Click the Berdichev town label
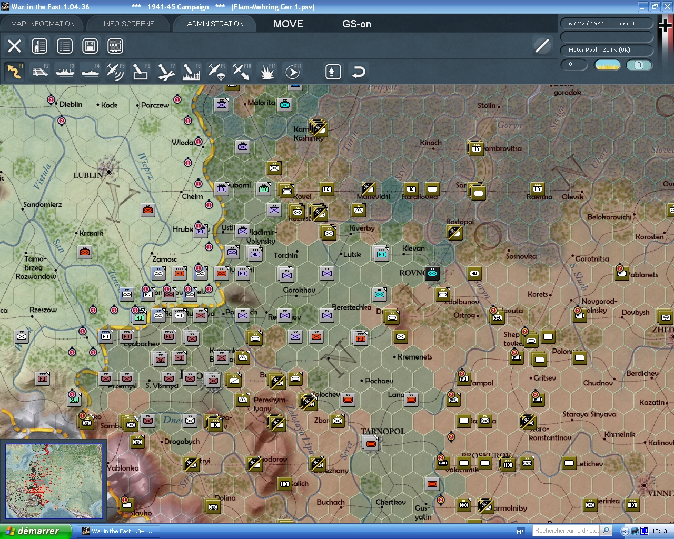 point(642,373)
